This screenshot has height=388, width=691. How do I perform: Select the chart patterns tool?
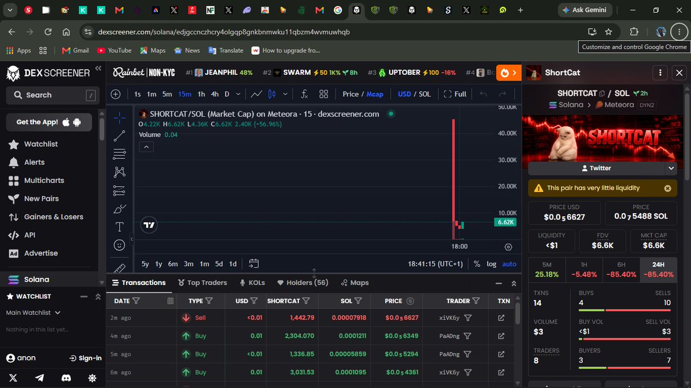pyautogui.click(x=119, y=171)
